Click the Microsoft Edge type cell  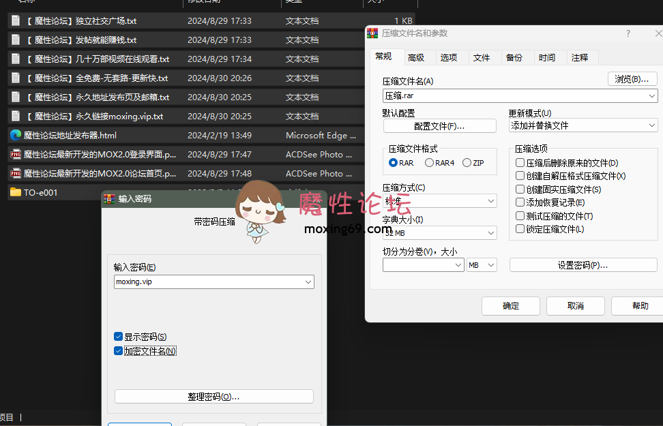[321, 135]
